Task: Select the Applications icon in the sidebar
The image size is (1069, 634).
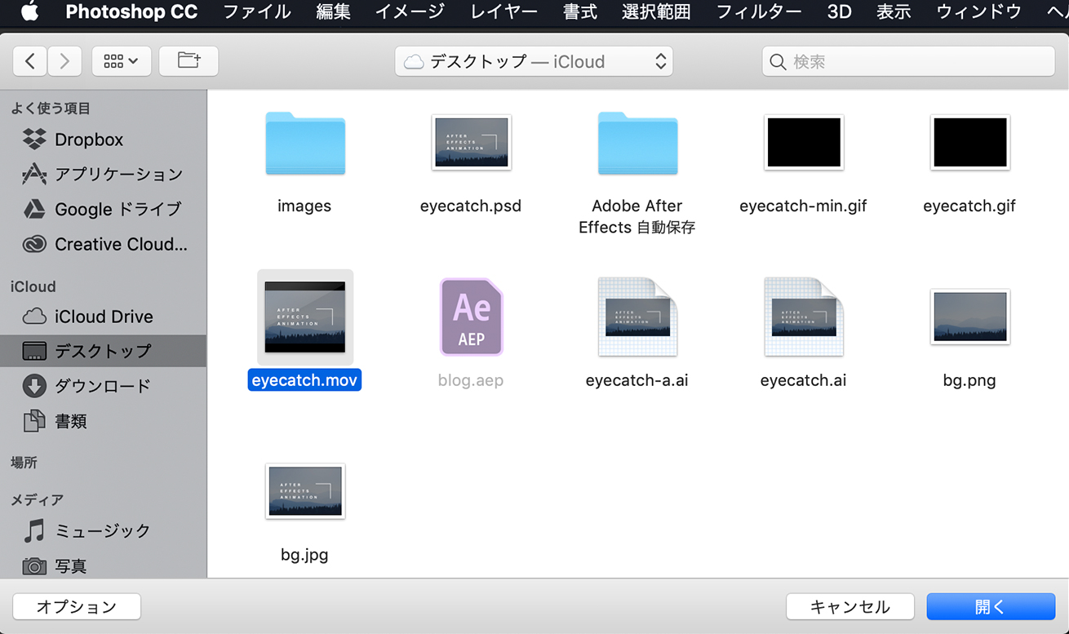Action: pyautogui.click(x=34, y=174)
